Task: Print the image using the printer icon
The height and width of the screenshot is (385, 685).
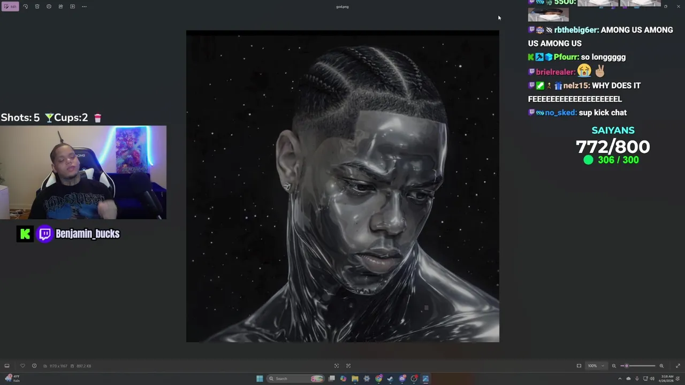Action: coord(49,6)
